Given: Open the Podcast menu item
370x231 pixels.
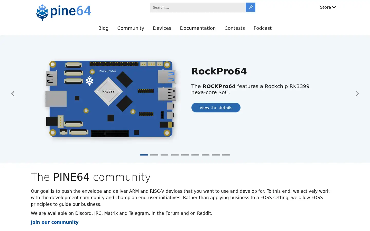Looking at the screenshot, I should point(263,28).
